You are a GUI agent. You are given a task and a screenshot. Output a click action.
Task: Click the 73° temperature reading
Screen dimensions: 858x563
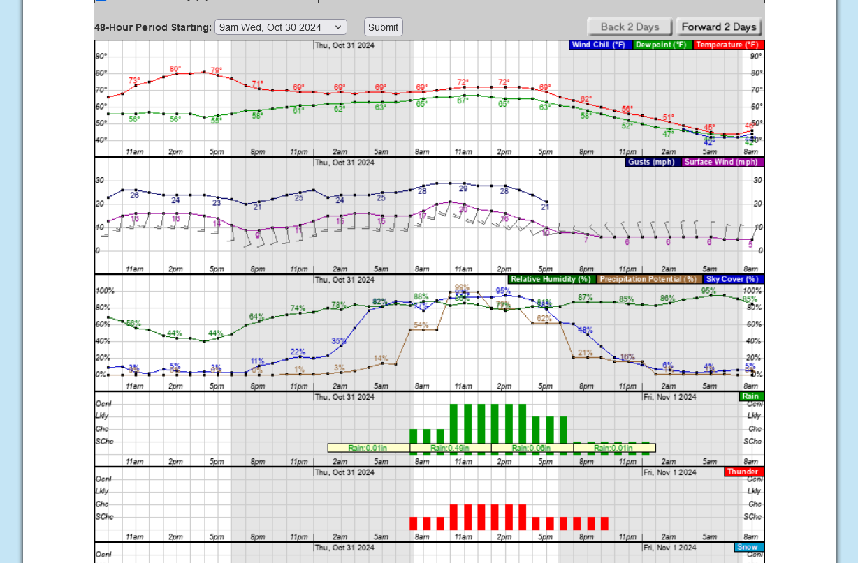(x=134, y=81)
